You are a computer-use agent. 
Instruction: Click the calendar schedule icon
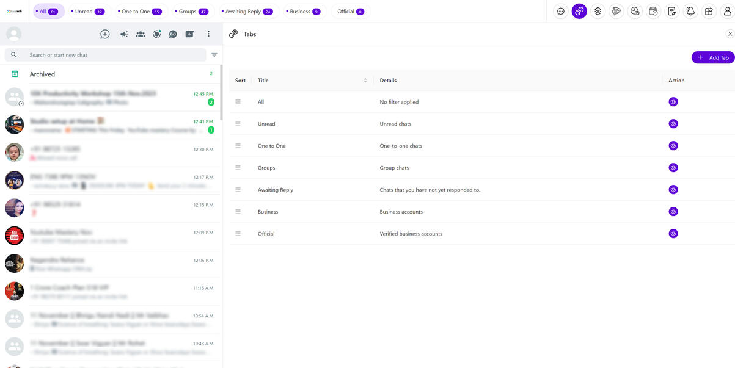[x=653, y=11]
